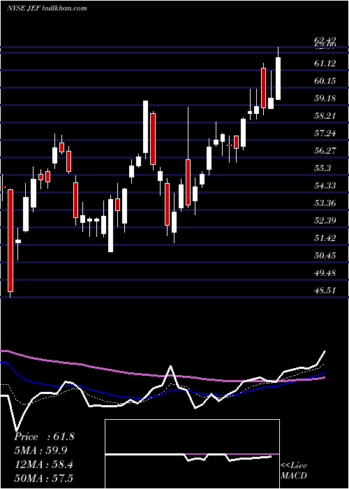This screenshot has height=489, width=349.
Task: Select the 51.42 price axis label
Action: tap(325, 238)
